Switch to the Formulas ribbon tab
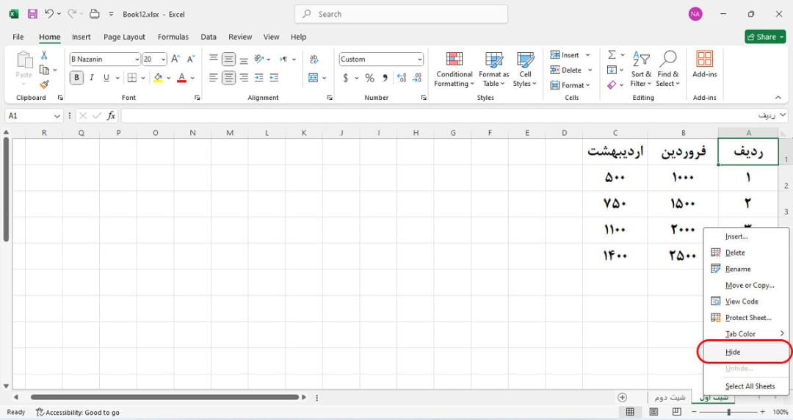 pos(173,37)
